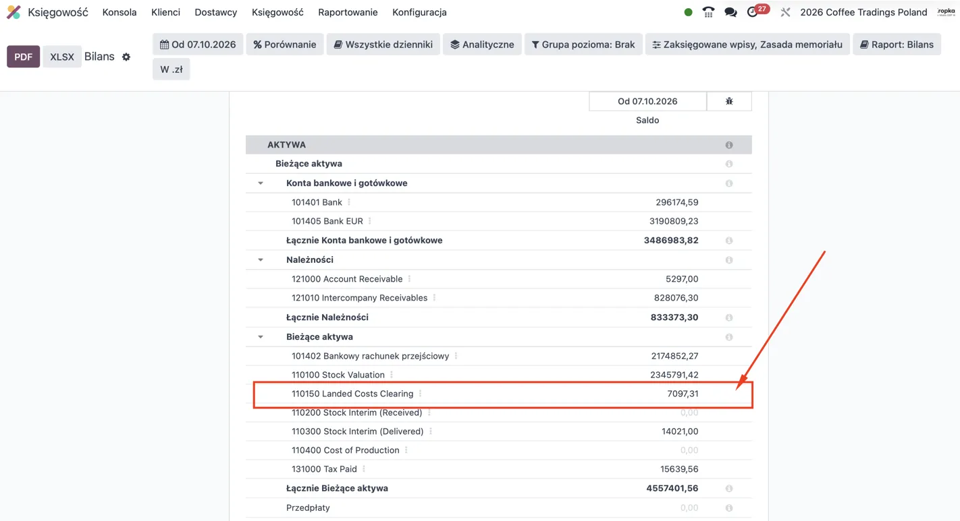Show info for Łącznie Konta bankowe i gotówkowe
960x521 pixels.
(x=729, y=241)
